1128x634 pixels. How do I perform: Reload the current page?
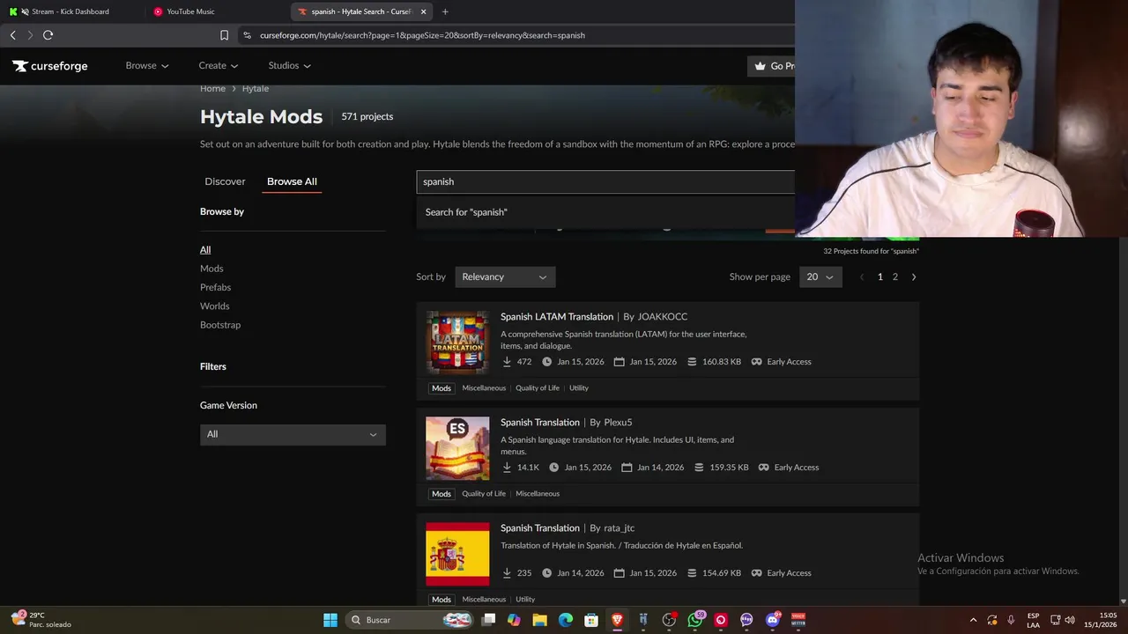click(x=48, y=35)
